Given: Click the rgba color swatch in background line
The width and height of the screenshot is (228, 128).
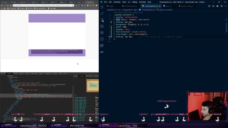Looking at the screenshot, I should [129, 25].
